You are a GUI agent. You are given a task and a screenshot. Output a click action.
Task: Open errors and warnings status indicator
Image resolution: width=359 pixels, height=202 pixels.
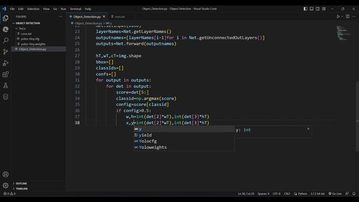point(10,194)
